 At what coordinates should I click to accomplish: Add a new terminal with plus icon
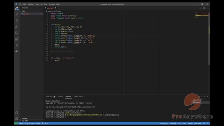(200, 97)
